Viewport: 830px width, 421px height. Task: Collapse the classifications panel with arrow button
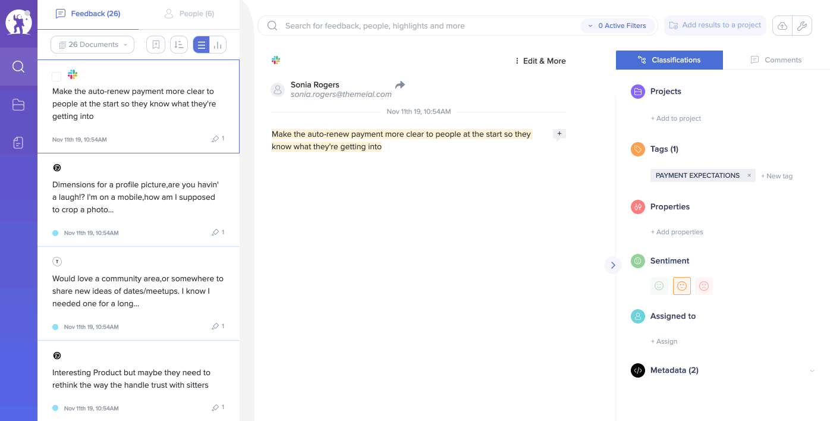coord(613,265)
